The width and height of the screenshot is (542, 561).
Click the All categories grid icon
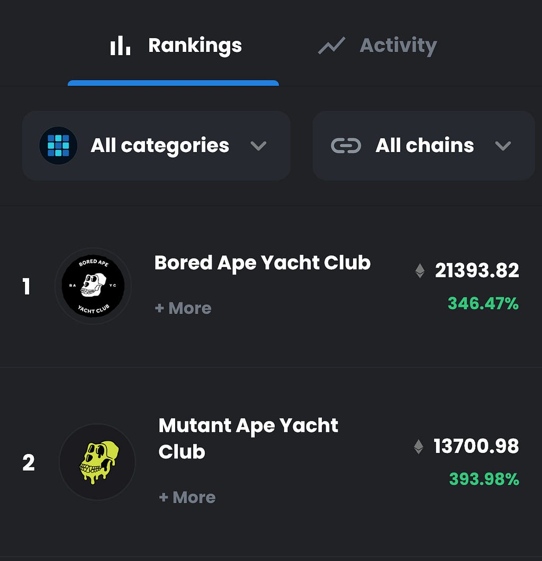pos(58,146)
